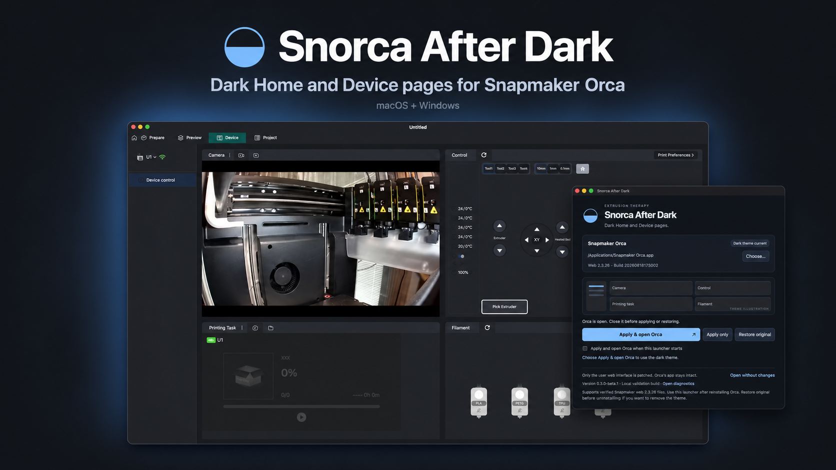Switch to the Prepare tab
The width and height of the screenshot is (836, 470).
point(153,138)
